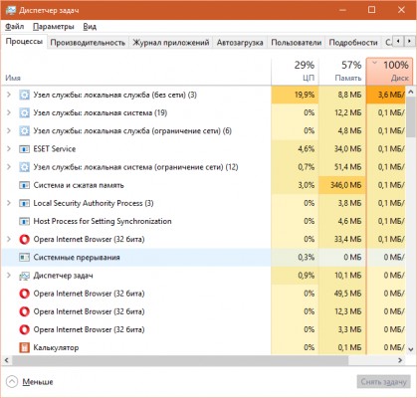Click the Система и сжатая память icon
This screenshot has height=398, width=417.
pos(24,185)
